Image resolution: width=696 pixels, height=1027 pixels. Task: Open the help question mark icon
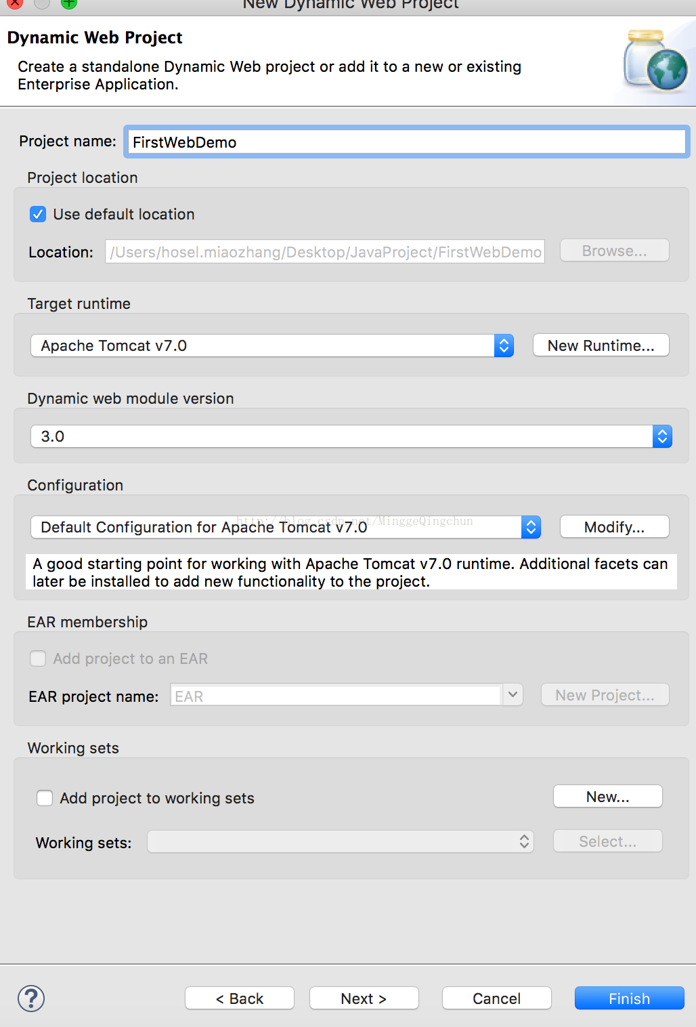click(x=31, y=998)
